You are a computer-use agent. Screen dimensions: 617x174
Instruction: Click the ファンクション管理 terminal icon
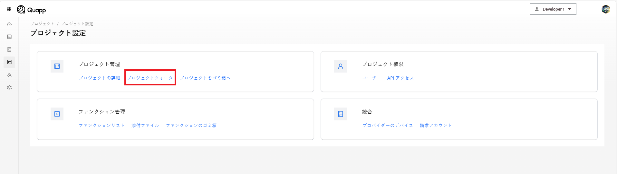(57, 114)
